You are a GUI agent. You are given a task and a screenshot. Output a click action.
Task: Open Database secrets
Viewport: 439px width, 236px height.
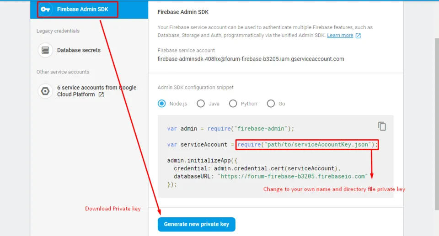click(x=79, y=50)
